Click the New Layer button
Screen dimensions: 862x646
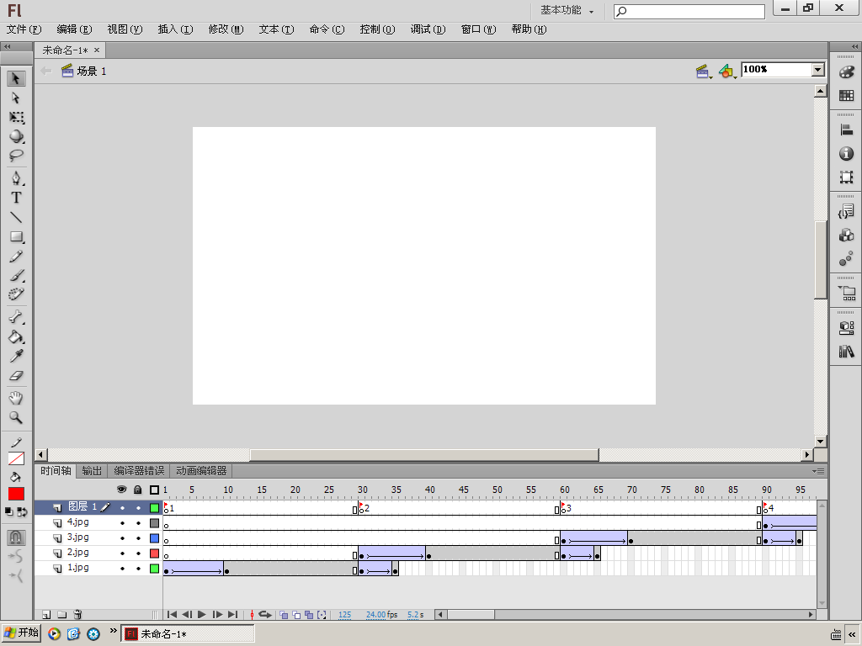[47, 615]
